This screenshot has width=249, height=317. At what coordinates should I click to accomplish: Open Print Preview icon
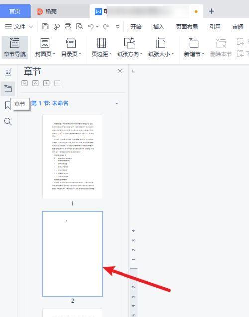point(79,26)
